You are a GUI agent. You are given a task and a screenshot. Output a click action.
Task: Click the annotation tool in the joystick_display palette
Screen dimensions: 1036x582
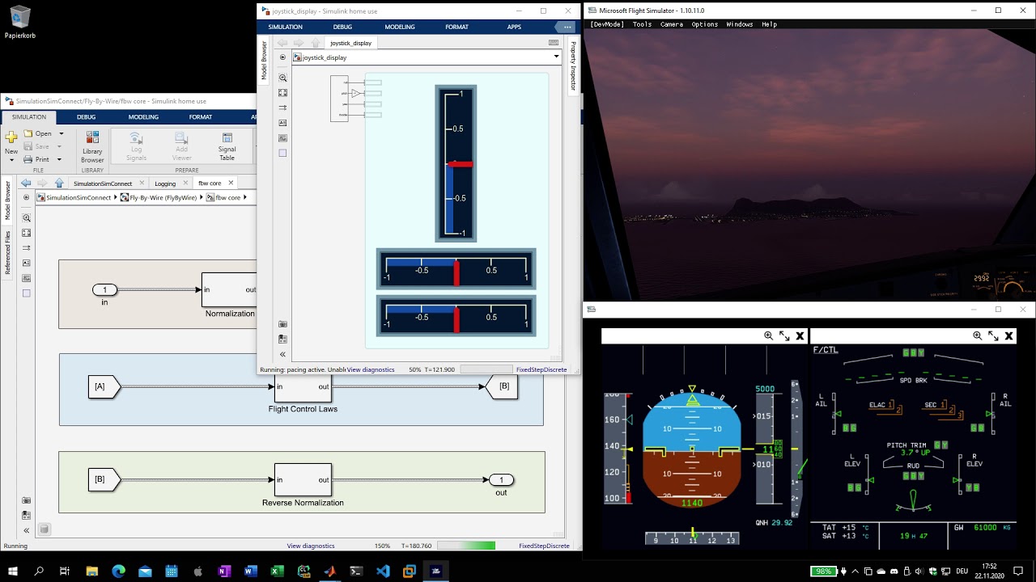pos(282,123)
